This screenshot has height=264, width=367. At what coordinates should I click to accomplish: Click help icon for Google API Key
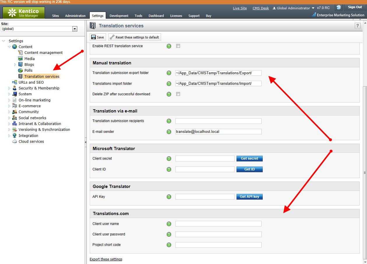169,197
